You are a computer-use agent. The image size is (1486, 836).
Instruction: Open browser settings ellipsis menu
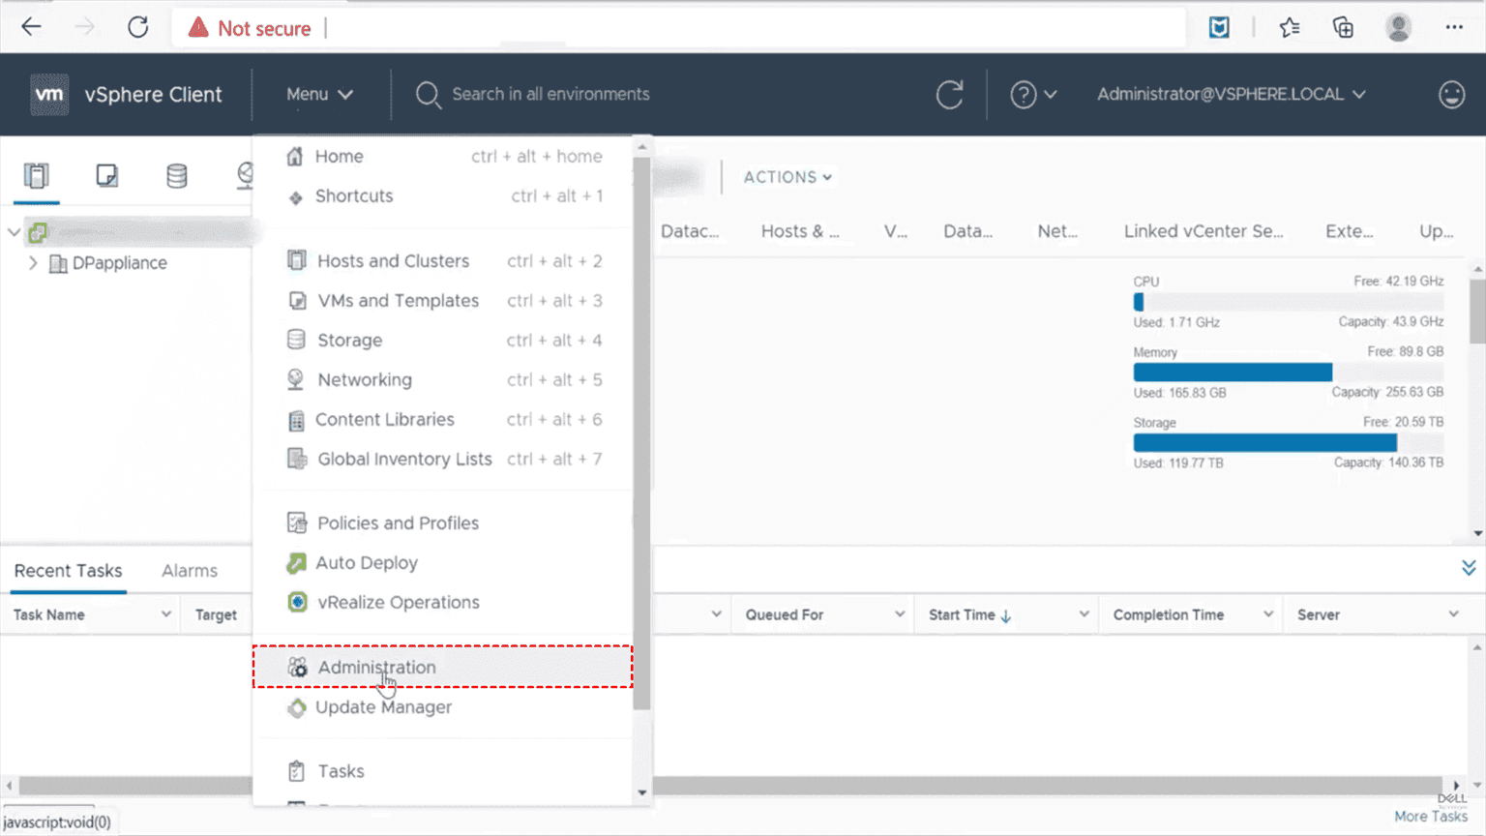[1454, 27]
